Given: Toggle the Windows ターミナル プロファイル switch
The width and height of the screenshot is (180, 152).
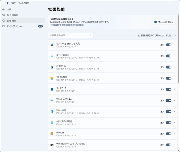Looking at the screenshot, I should [x=168, y=145].
